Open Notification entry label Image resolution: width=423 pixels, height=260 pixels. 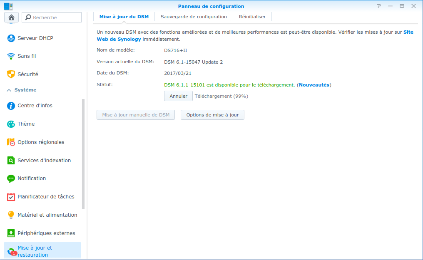pos(32,178)
